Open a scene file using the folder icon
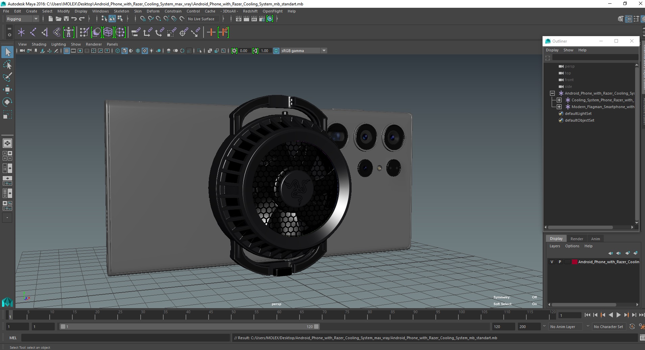The image size is (645, 350). pyautogui.click(x=58, y=19)
